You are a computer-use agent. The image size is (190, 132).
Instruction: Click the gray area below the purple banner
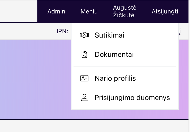[x=95, y=126]
